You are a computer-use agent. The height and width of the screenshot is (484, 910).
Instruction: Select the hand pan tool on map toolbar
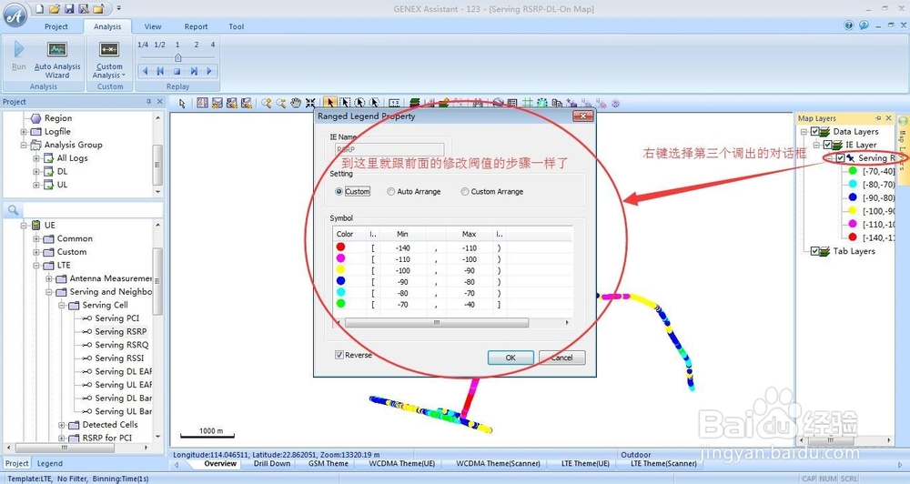click(296, 103)
